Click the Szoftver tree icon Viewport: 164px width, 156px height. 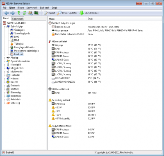click(x=8, y=89)
